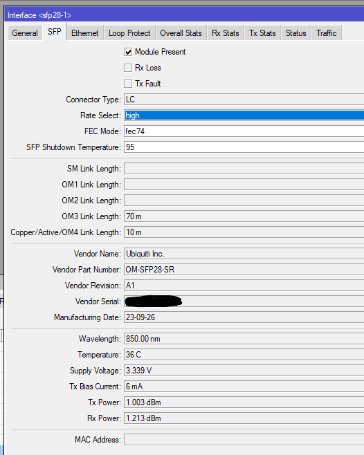
Task: Click the empty SM Link Length field
Action: pos(244,169)
